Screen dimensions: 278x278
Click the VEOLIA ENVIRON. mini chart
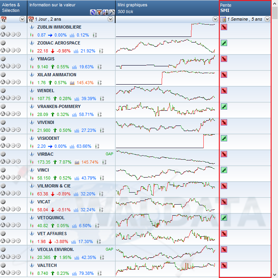tap(166, 252)
